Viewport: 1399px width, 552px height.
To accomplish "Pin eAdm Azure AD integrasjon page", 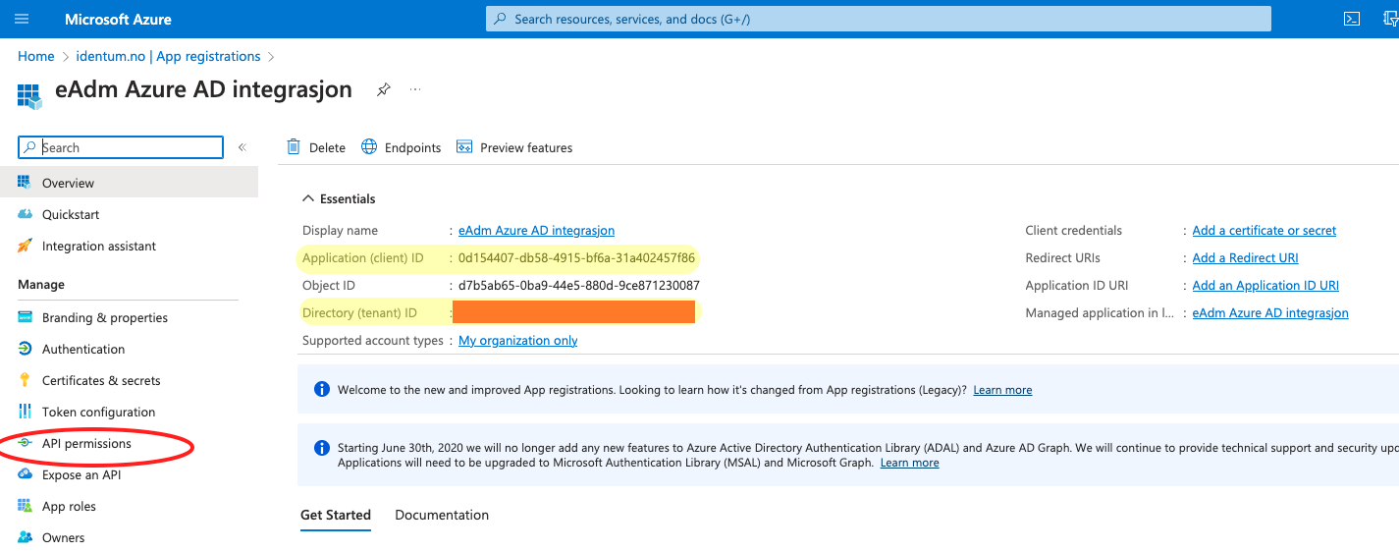I will click(384, 89).
